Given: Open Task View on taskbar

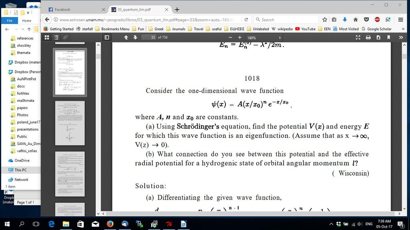Looking at the screenshot, I should coord(36,224).
